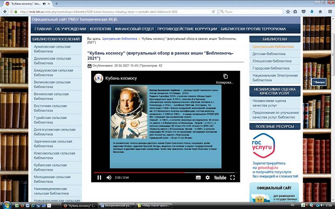Screen dimensions: 335x209
Task: Open the video on YouTube via logo
Action: [220, 178]
